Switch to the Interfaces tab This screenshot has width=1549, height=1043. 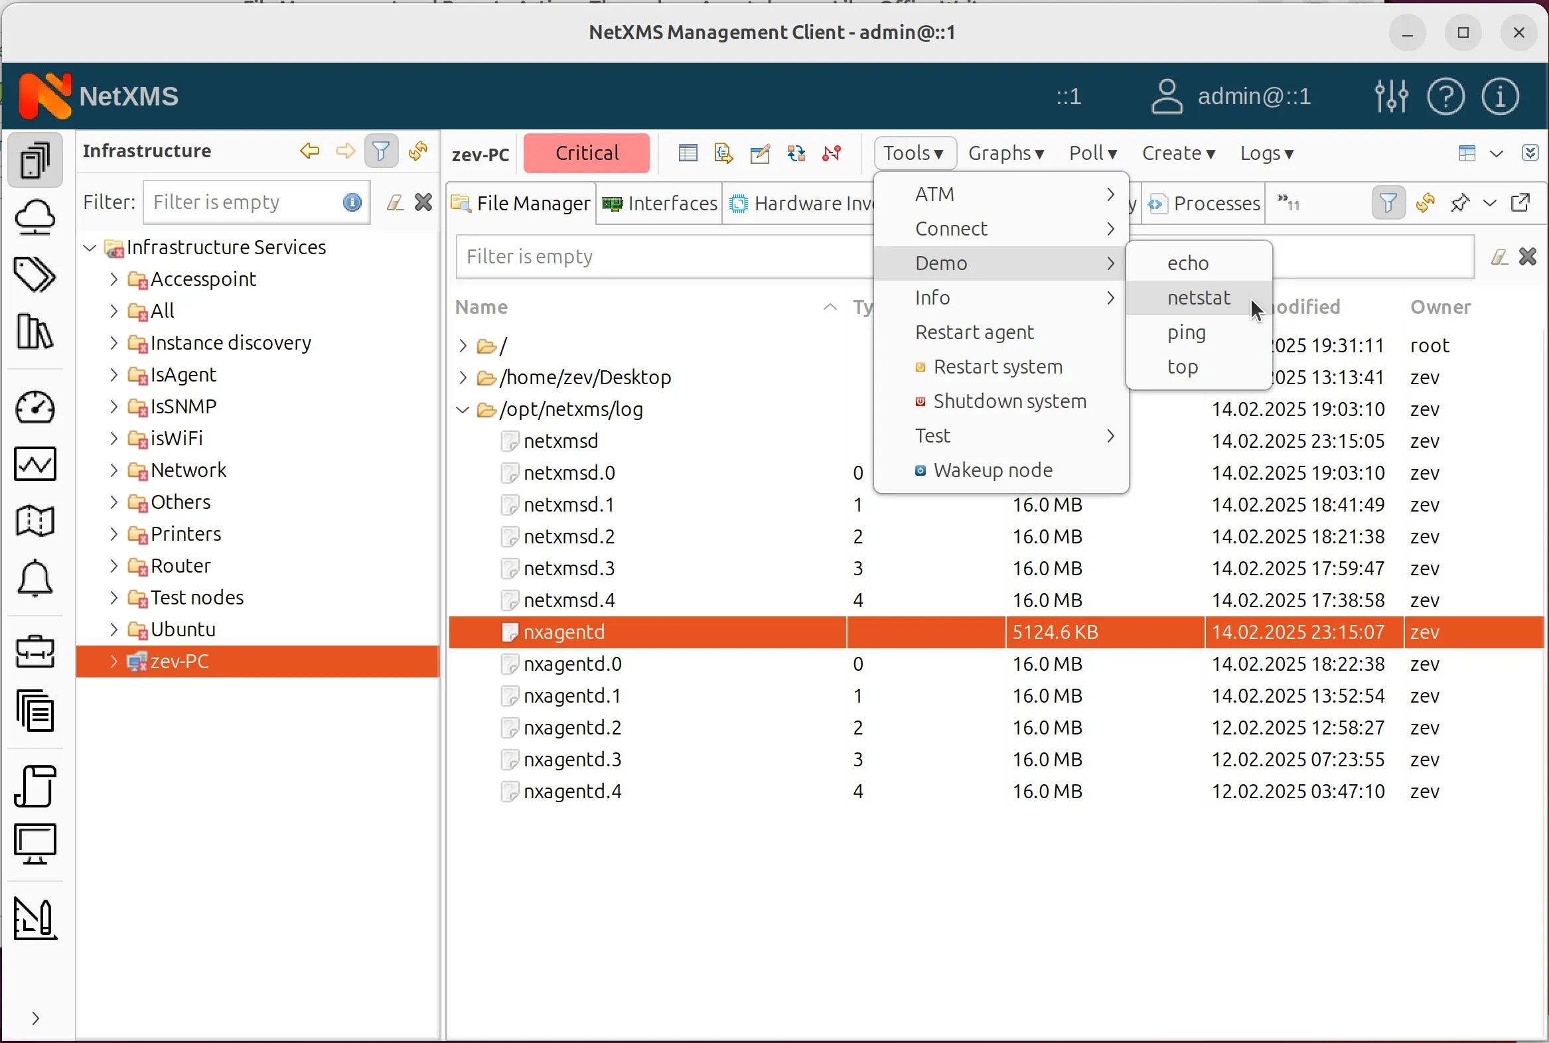click(671, 204)
